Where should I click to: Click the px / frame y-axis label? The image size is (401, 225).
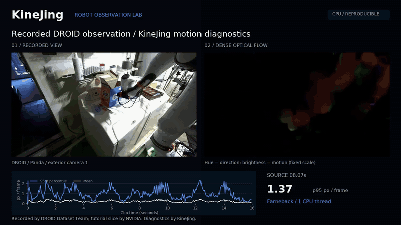[x=18, y=190]
